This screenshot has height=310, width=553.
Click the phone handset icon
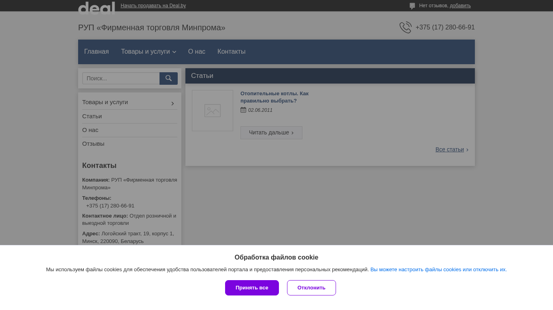click(405, 27)
